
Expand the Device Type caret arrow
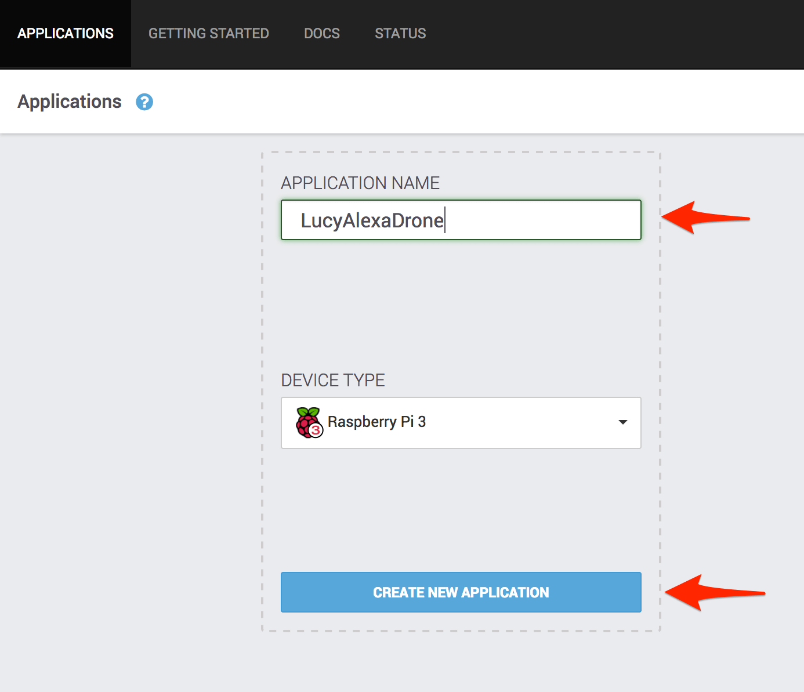tap(622, 422)
